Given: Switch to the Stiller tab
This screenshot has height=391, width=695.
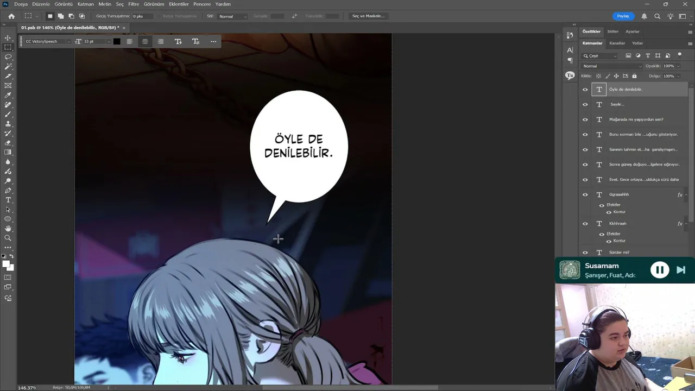Looking at the screenshot, I should (613, 31).
